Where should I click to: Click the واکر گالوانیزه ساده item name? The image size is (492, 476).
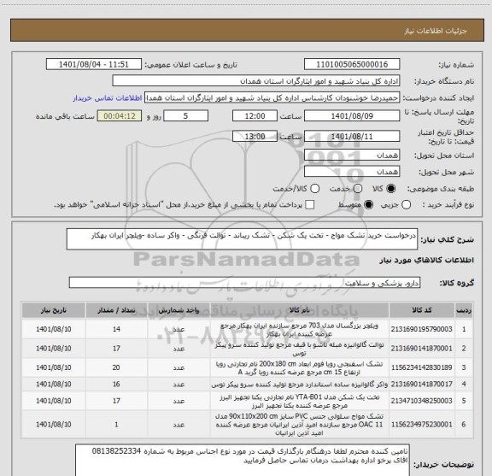tap(299, 385)
